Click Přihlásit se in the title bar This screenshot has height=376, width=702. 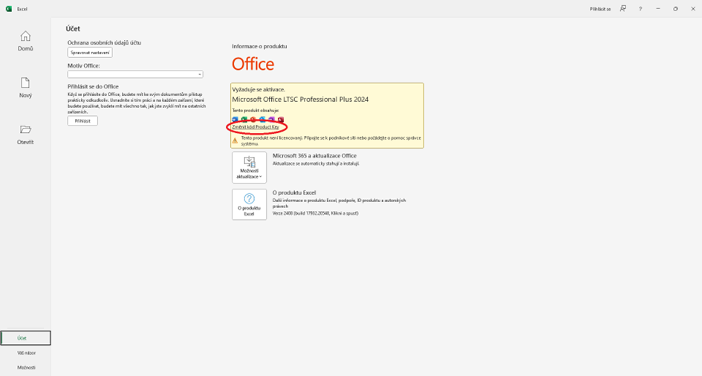[x=598, y=9]
